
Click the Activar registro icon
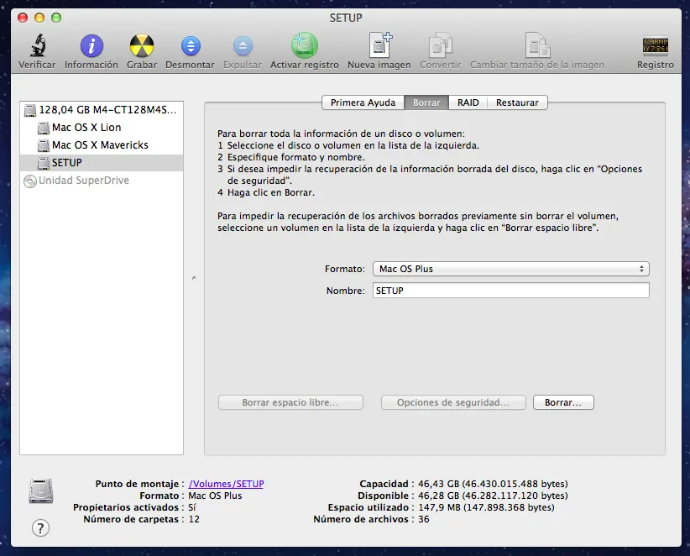[x=305, y=45]
